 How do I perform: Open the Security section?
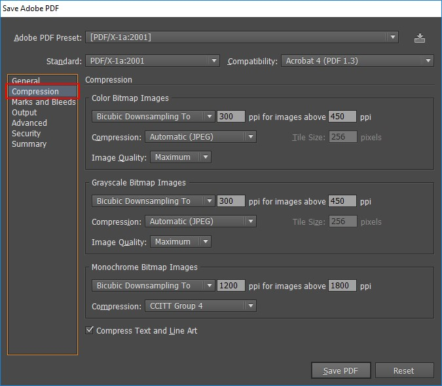[26, 134]
